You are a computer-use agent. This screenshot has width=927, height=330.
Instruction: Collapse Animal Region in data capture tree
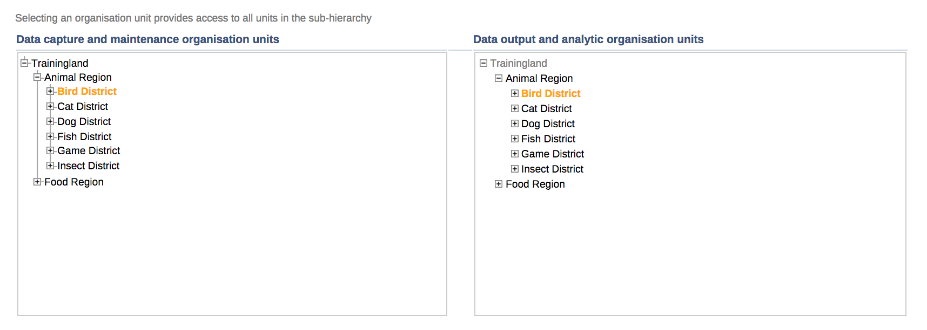pyautogui.click(x=37, y=77)
